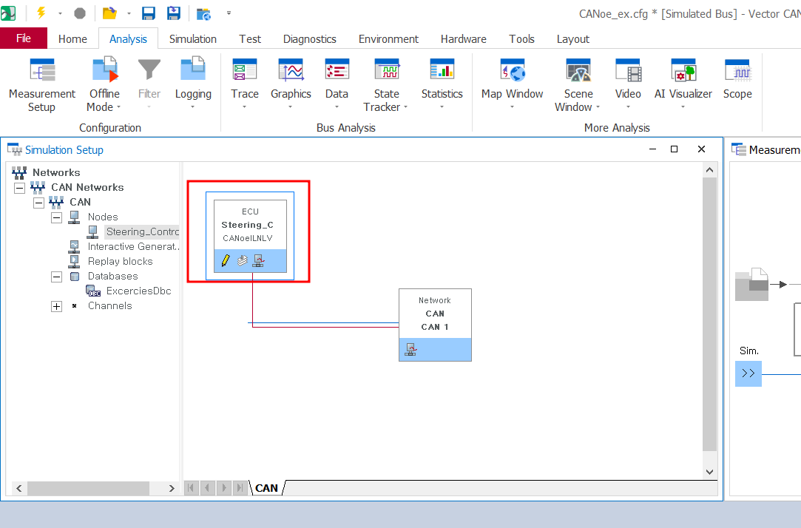Open the AI Visualizer icon
Viewport: 801px width, 528px height.
[683, 70]
